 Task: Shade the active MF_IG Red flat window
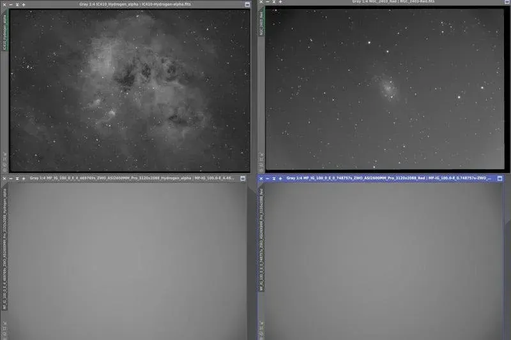click(x=274, y=179)
